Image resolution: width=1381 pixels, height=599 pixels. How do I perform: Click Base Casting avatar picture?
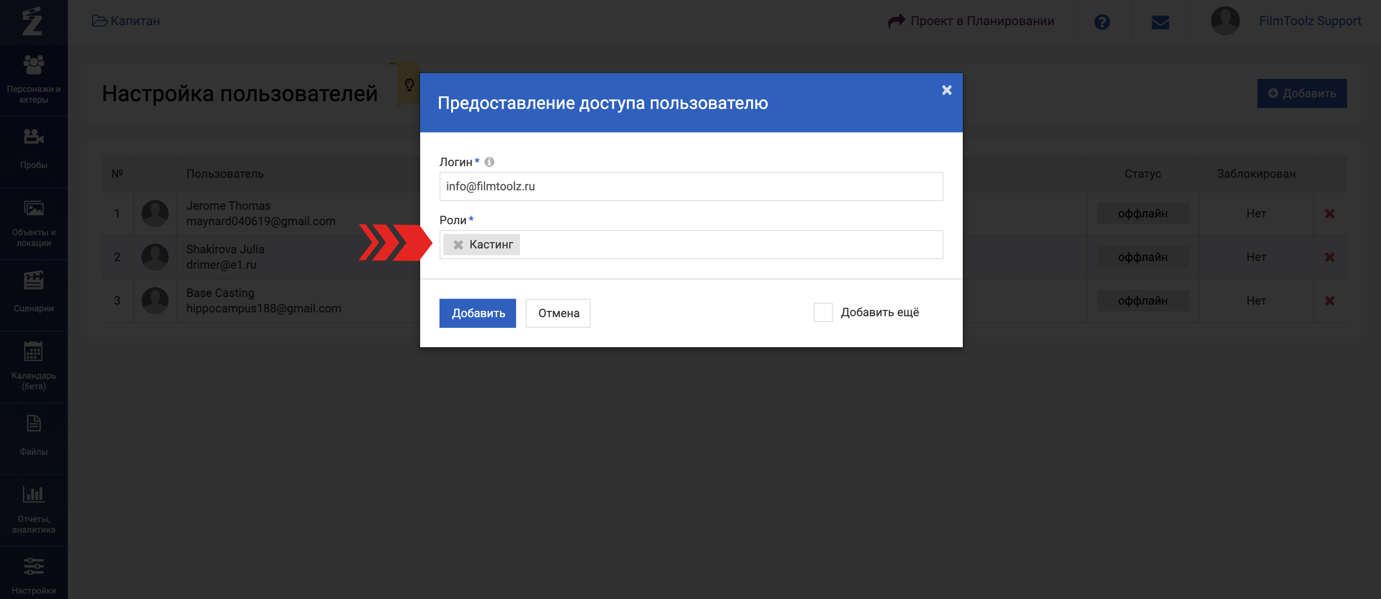(155, 301)
